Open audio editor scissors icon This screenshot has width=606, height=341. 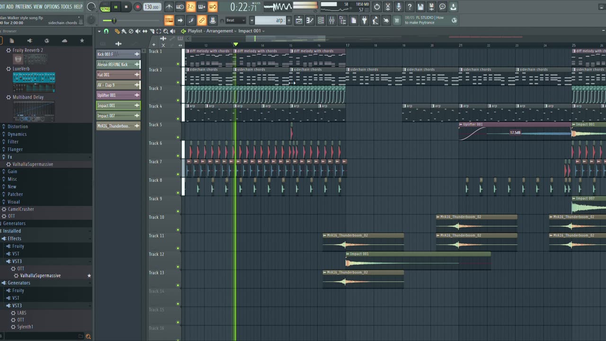pyautogui.click(x=388, y=7)
